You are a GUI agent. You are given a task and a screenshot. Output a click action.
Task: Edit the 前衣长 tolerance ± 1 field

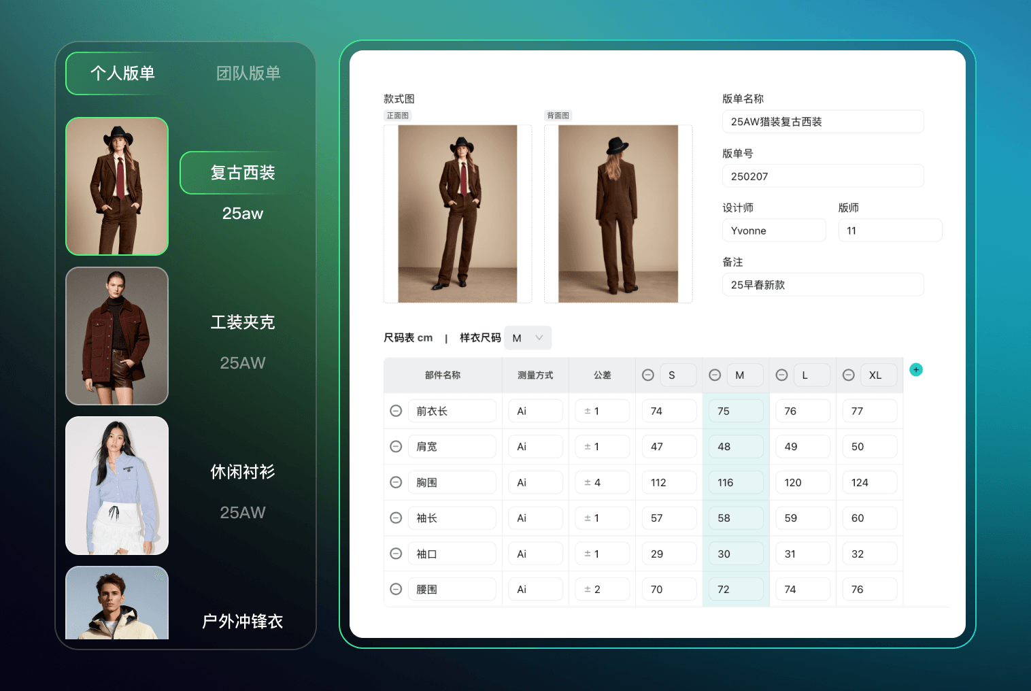(x=602, y=411)
